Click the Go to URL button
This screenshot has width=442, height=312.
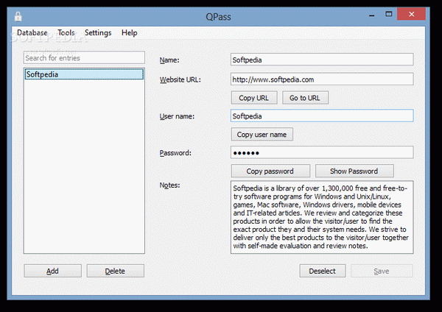(305, 98)
